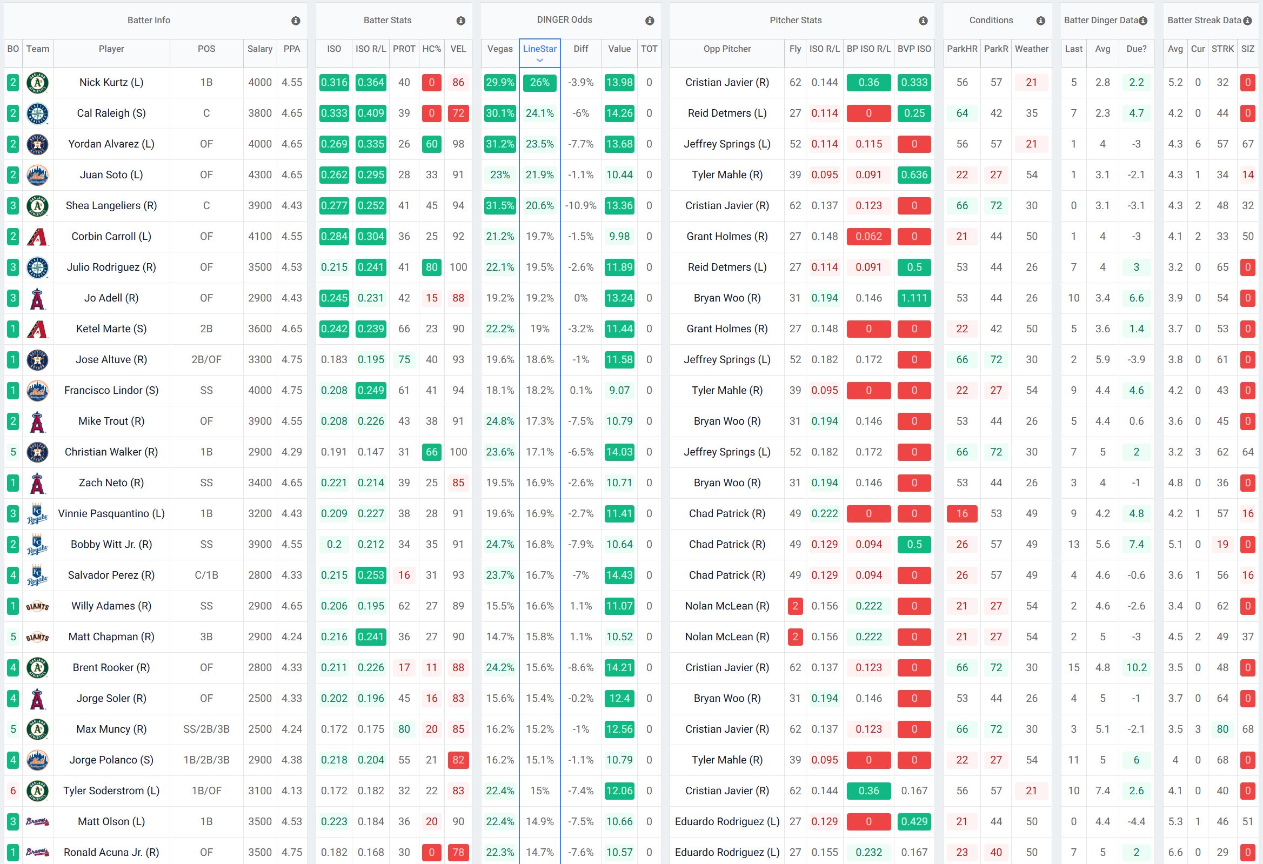The width and height of the screenshot is (1263, 864).
Task: Click the Giants logo next to Willy Adames
Action: coord(37,606)
